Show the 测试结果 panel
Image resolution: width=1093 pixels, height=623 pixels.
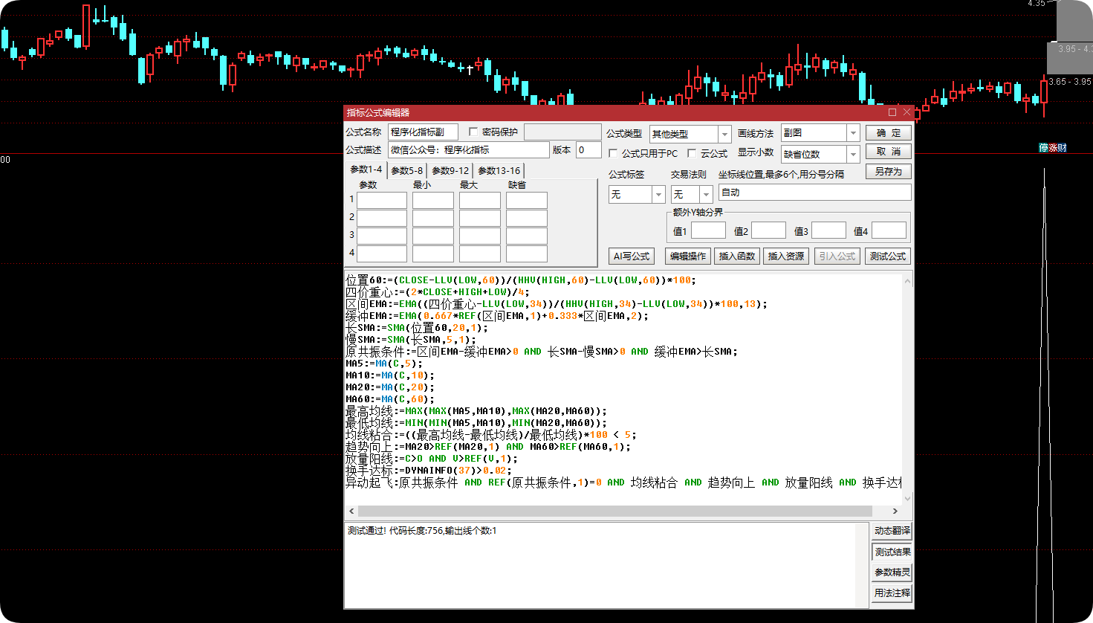(x=892, y=552)
